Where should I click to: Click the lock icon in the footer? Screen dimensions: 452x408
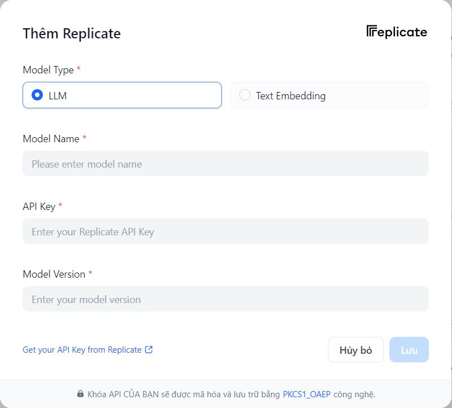[x=80, y=394]
